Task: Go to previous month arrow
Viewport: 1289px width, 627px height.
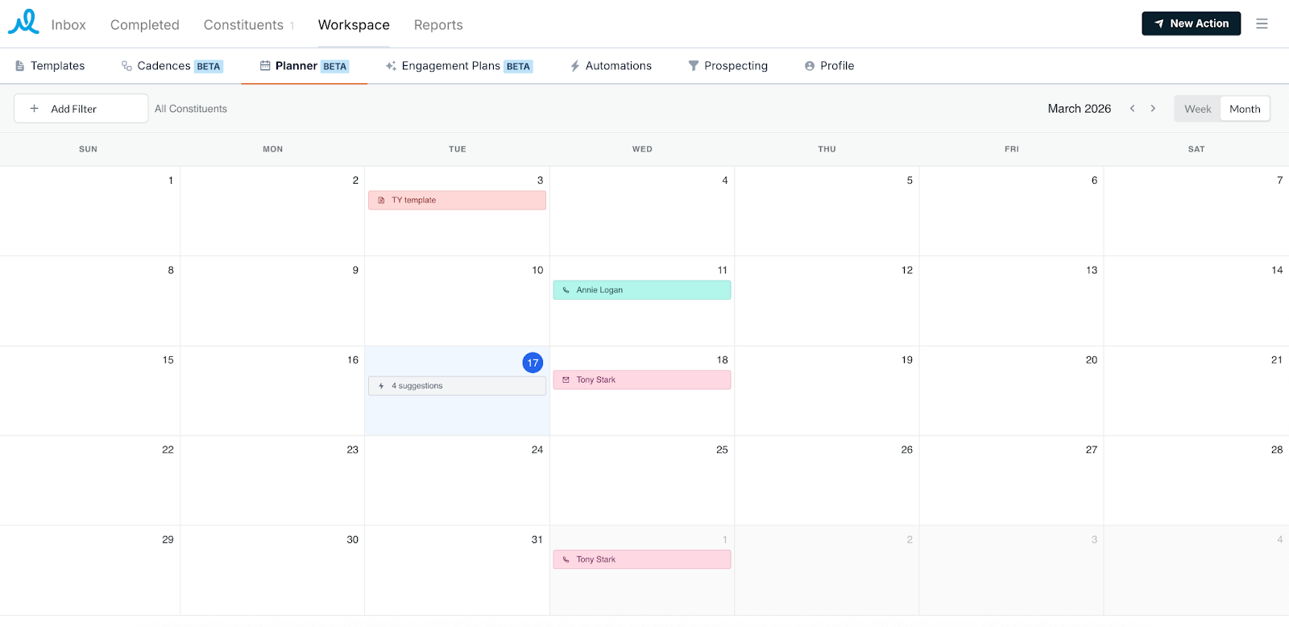Action: click(x=1132, y=109)
